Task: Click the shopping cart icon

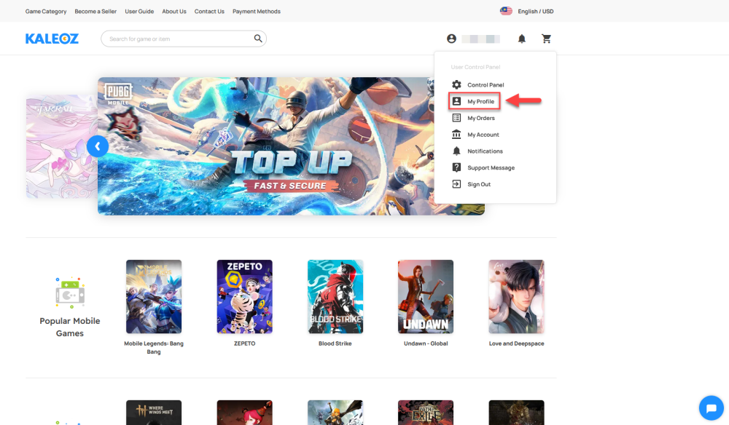Action: pyautogui.click(x=547, y=39)
